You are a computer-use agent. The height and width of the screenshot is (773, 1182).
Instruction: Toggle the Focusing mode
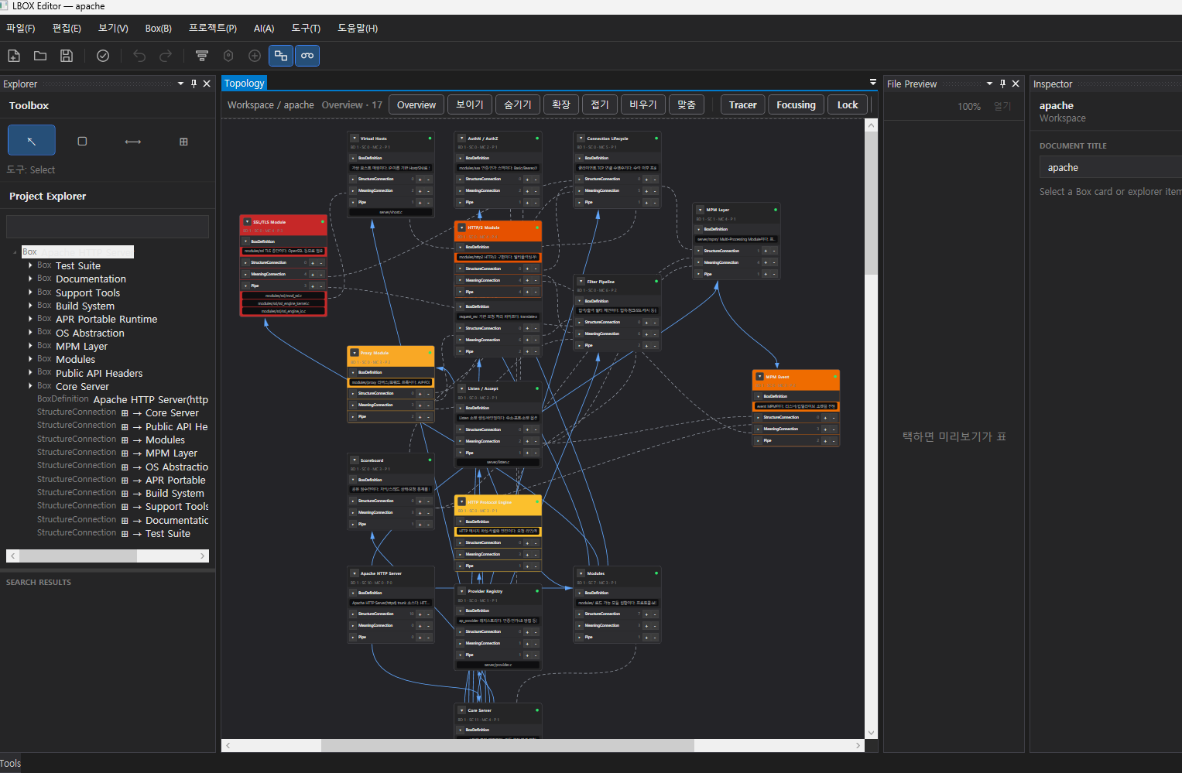pos(797,104)
